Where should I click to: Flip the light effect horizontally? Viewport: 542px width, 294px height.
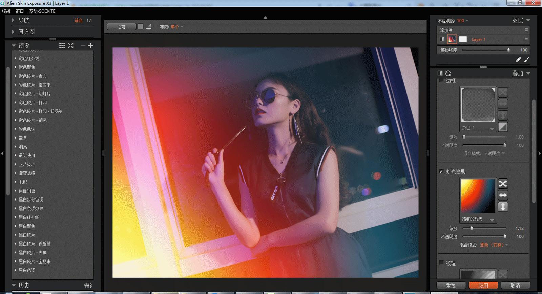click(x=503, y=195)
